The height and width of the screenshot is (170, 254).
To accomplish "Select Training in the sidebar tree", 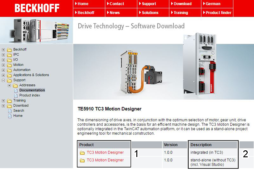I will tap(19, 100).
